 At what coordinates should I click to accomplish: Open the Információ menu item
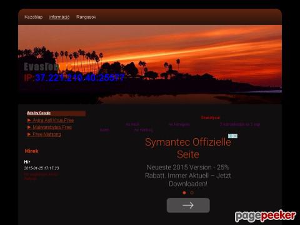click(59, 17)
